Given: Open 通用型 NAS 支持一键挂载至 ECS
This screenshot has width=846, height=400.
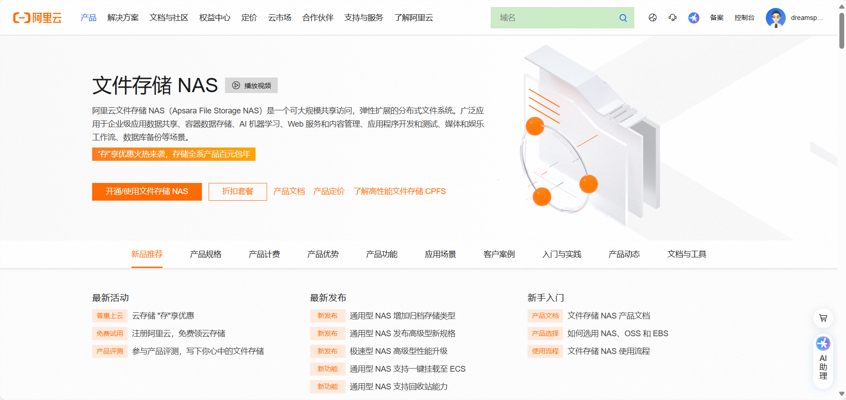Looking at the screenshot, I should [x=407, y=369].
